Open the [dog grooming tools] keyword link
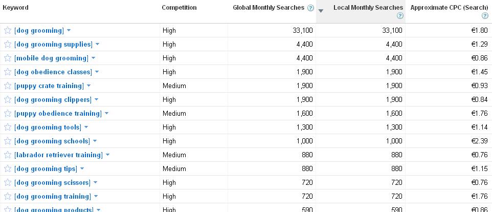Viewport: 492px width, 212px height. [x=48, y=127]
